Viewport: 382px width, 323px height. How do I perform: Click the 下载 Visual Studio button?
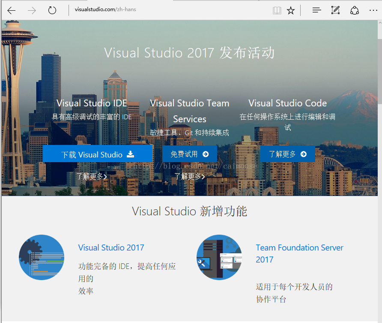[98, 154]
